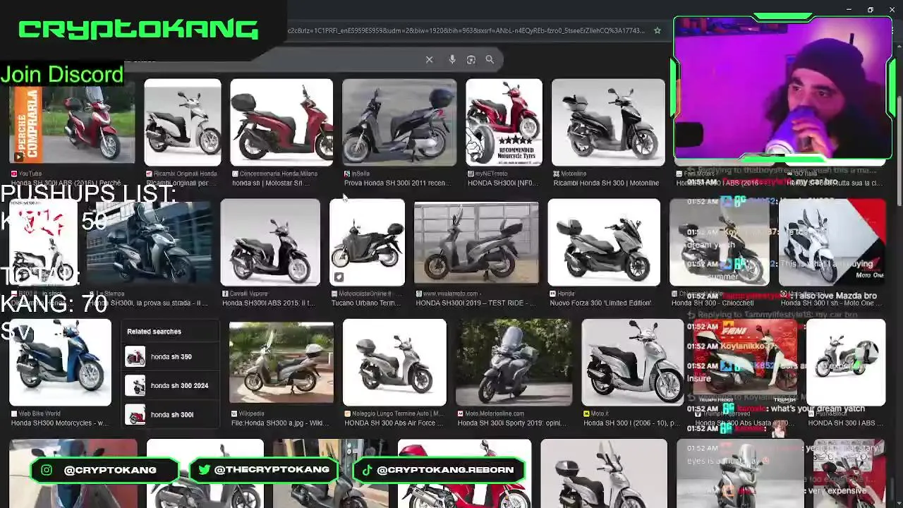This screenshot has width=903, height=508.
Task: Open the Wikipedia Honda SH300 photo
Action: (x=281, y=363)
